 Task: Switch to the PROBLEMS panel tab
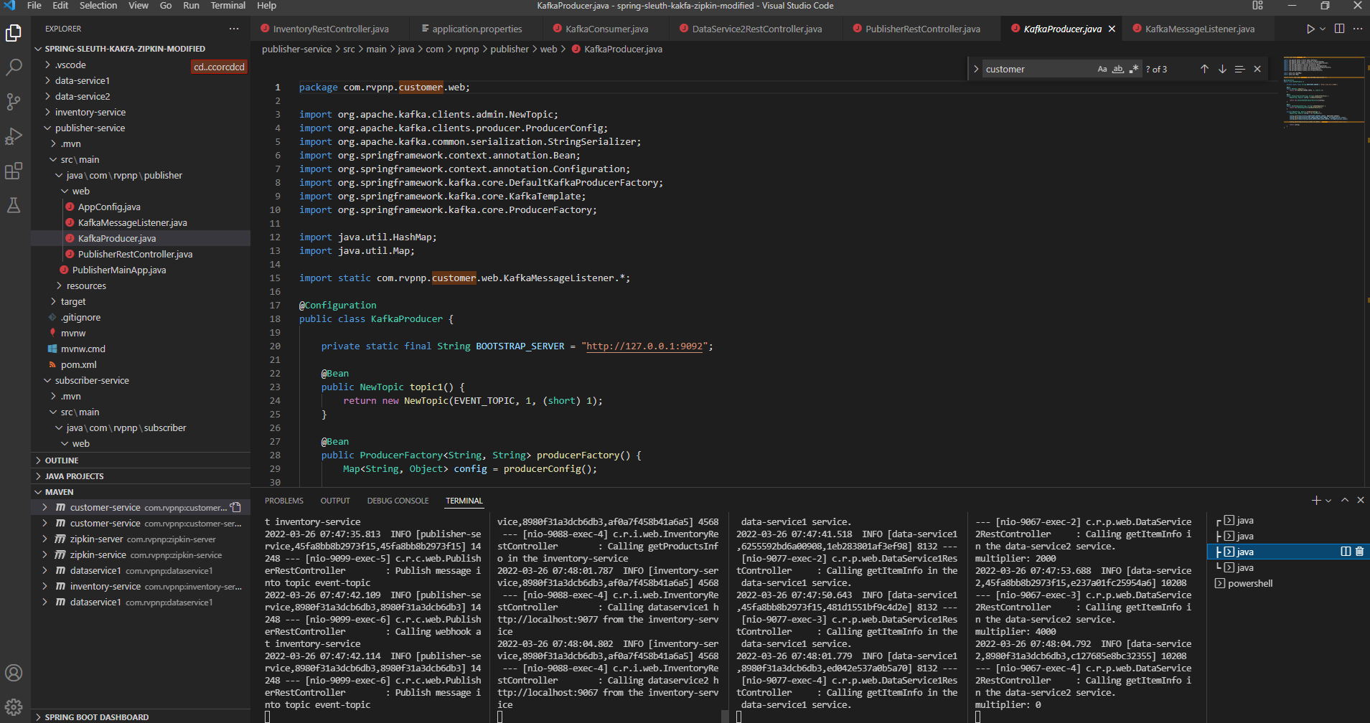[x=284, y=501]
